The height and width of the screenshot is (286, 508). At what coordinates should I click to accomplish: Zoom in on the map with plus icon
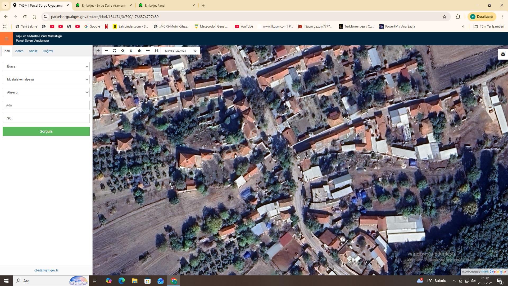coord(98,50)
